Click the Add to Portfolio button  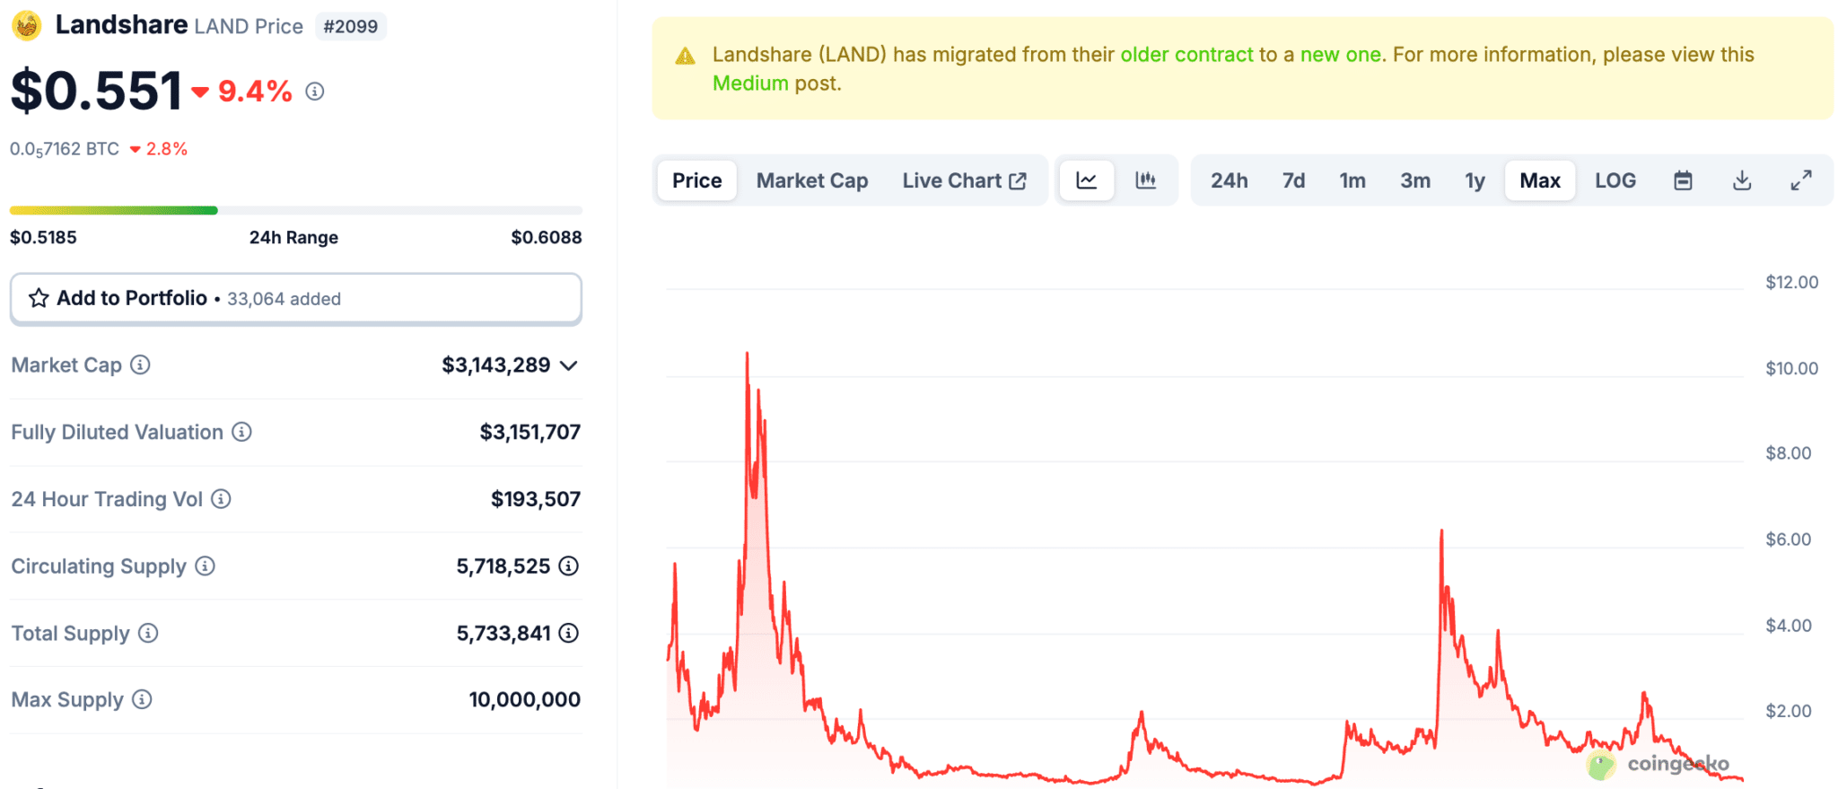(x=296, y=298)
